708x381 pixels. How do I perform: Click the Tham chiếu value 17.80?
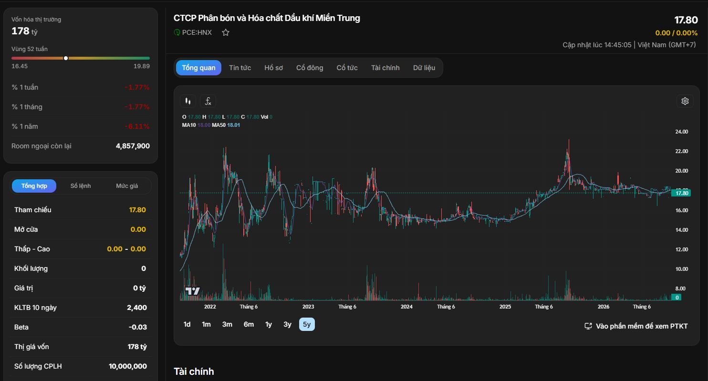pyautogui.click(x=137, y=210)
